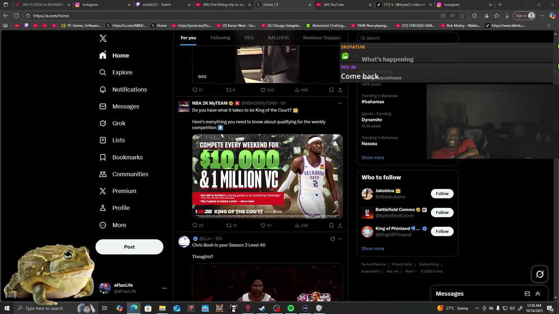Open more options on NBA 2K MyTEAM post
This screenshot has height=314, width=559.
340,103
